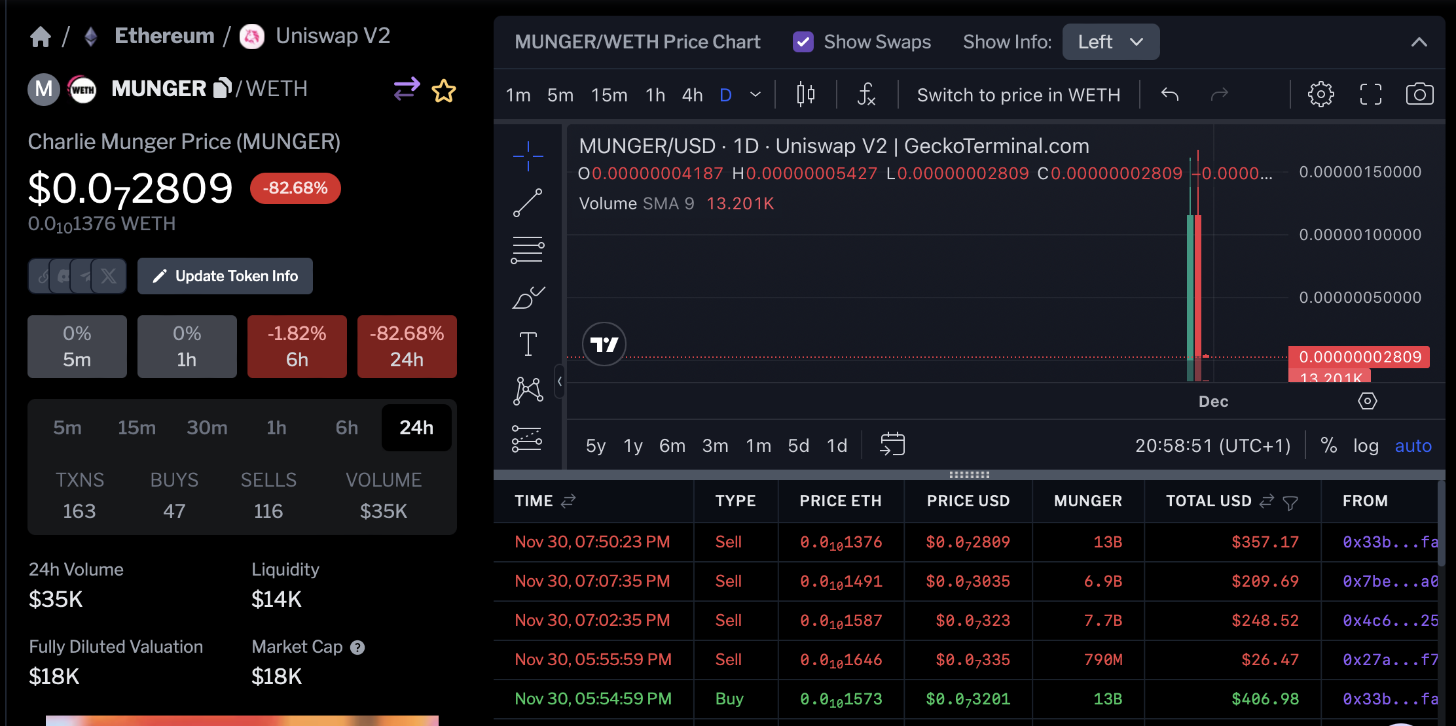Open chart settings gear icon

tap(1320, 95)
